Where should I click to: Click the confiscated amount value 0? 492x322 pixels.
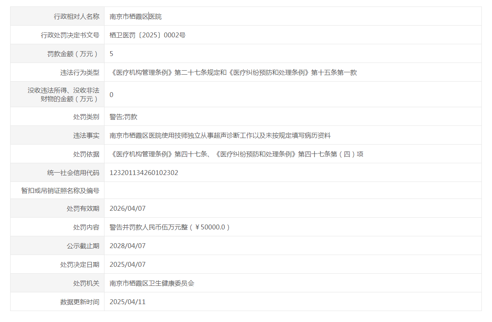pos(112,95)
